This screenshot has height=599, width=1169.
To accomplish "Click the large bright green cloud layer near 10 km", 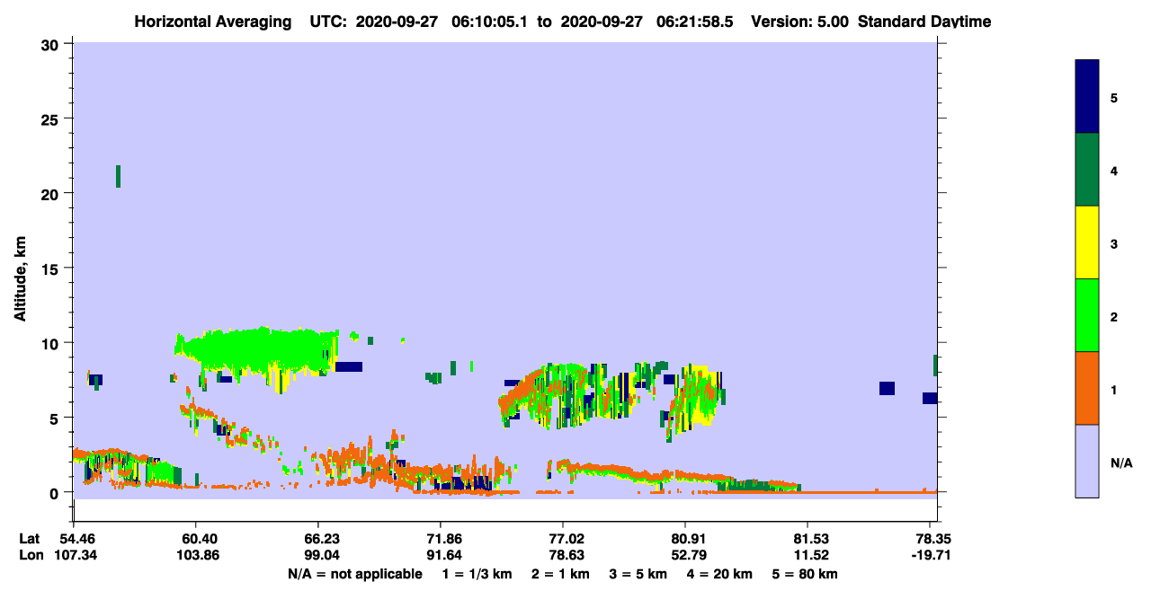I will coord(256,350).
